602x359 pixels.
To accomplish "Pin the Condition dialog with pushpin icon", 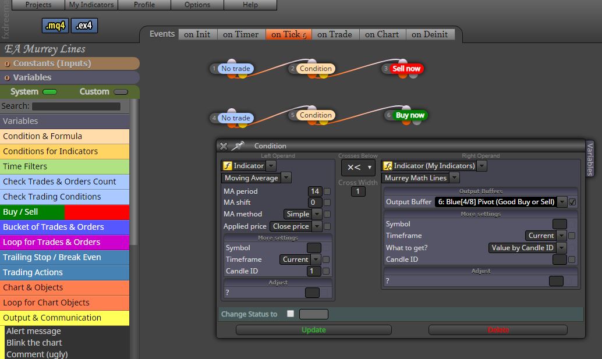I will 238,145.
